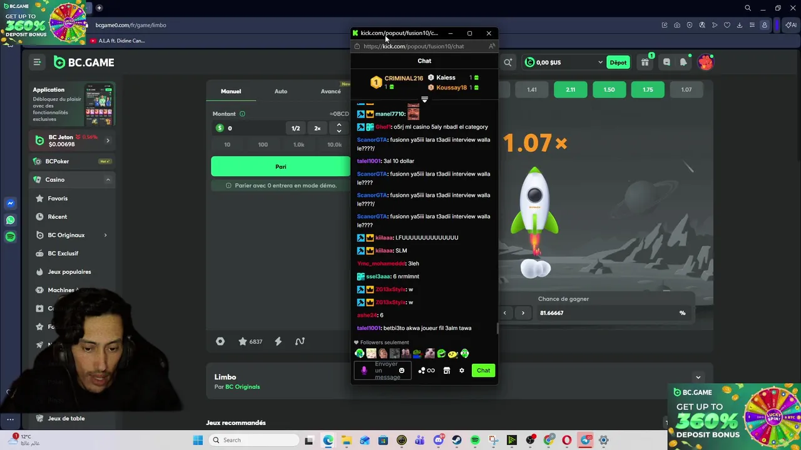Click the Windows Start button

click(x=198, y=440)
